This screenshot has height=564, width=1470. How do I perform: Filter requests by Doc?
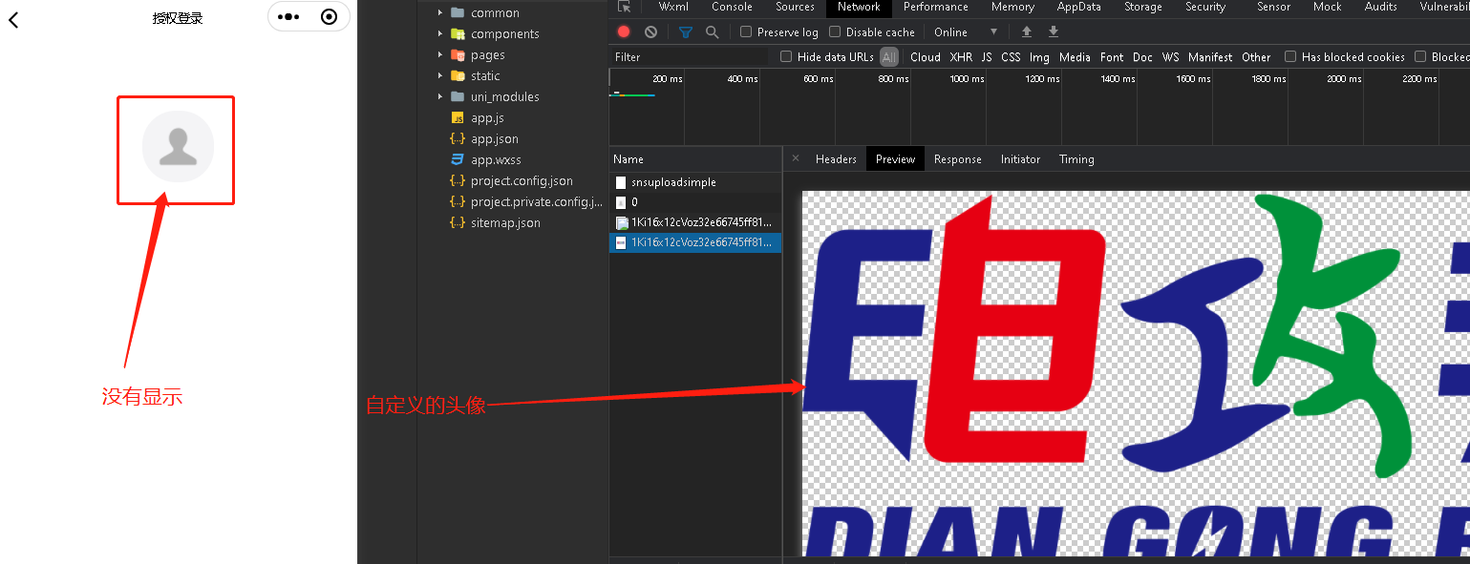tap(1142, 57)
